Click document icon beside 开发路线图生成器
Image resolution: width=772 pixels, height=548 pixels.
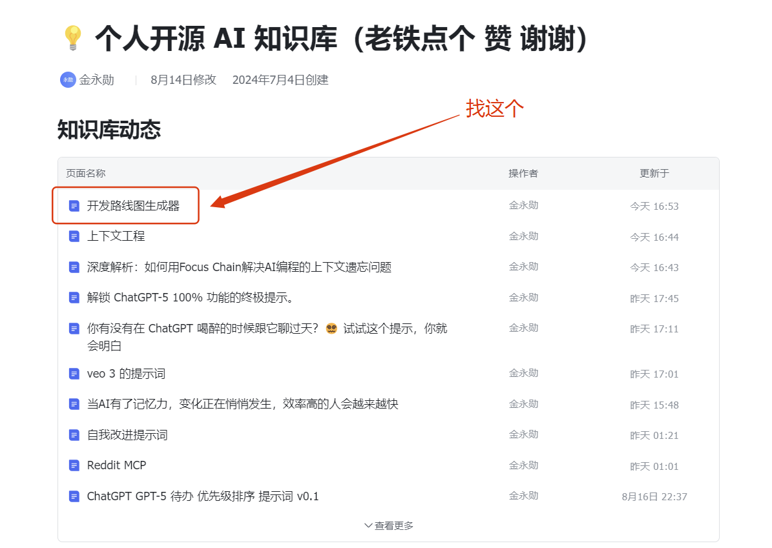pyautogui.click(x=74, y=206)
